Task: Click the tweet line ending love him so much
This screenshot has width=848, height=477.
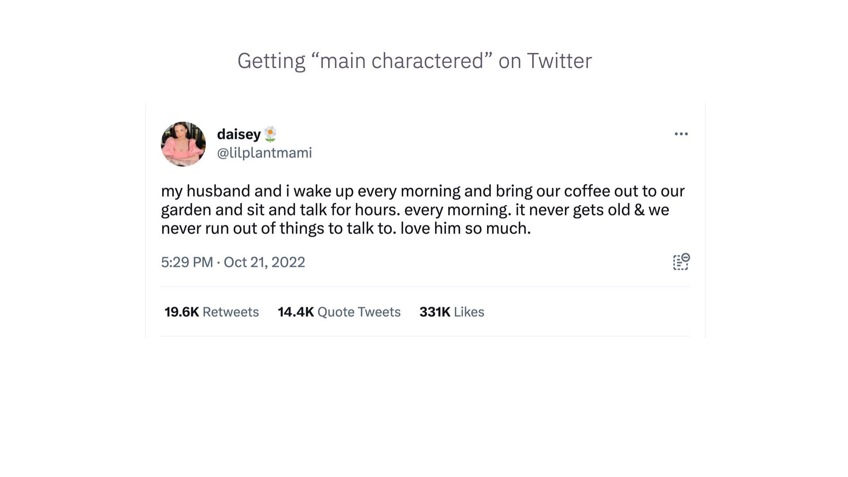Action: tap(346, 228)
